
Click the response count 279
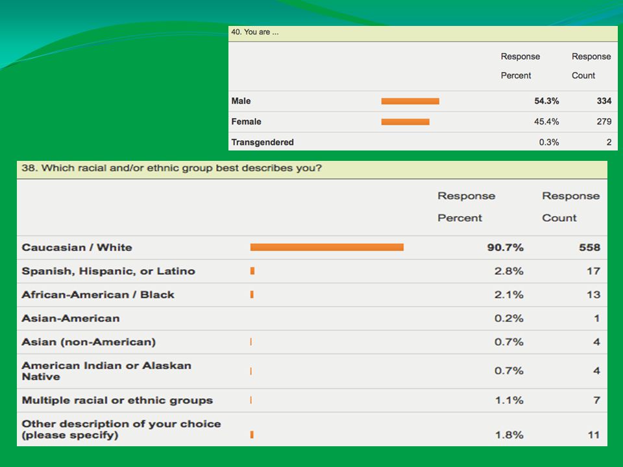(604, 121)
